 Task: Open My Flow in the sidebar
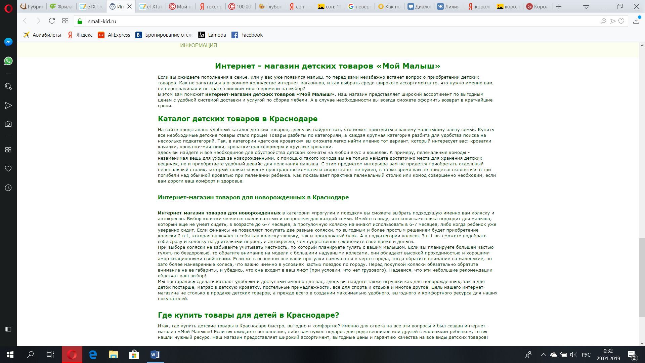click(8, 105)
